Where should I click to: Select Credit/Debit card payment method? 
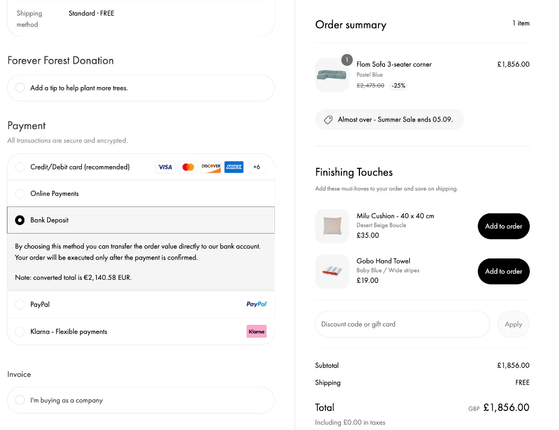[x=20, y=167]
